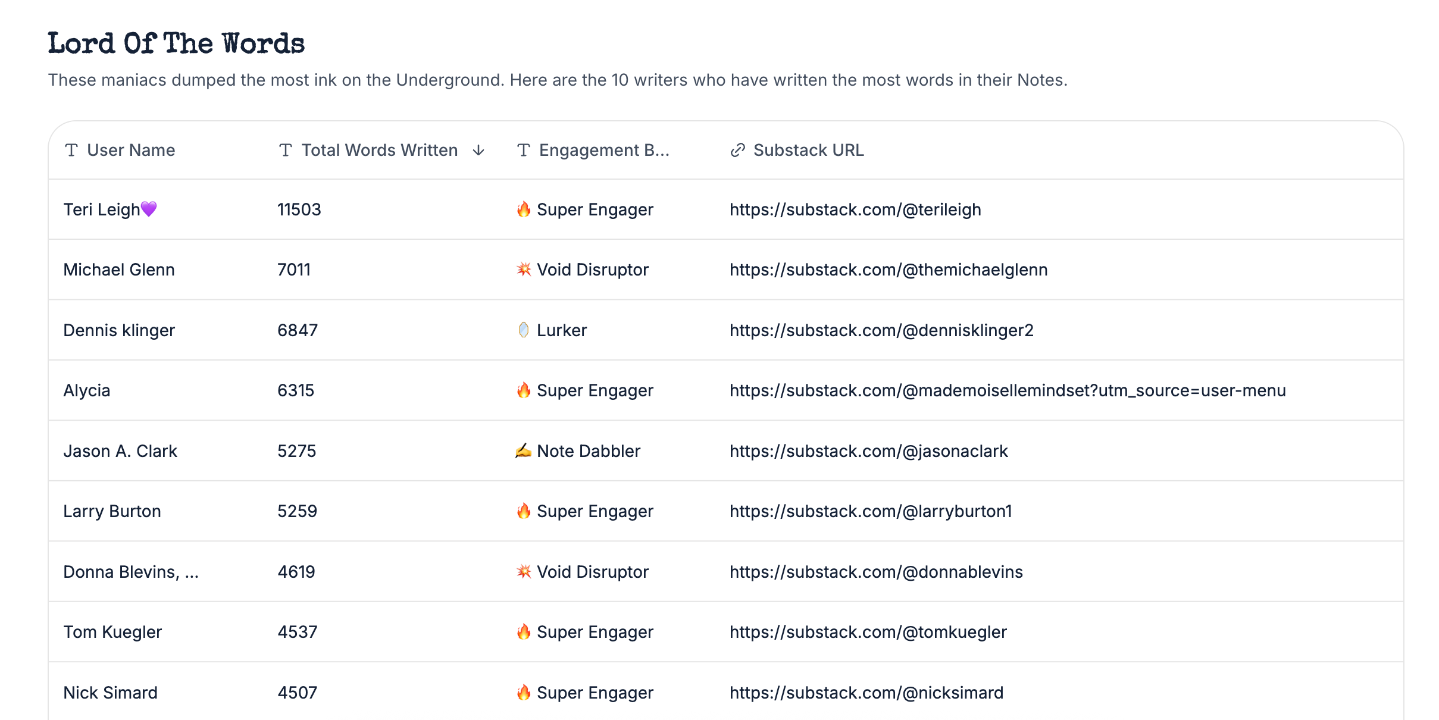Click the Total Words Written column text-type icon
1439x720 pixels.
(x=286, y=150)
